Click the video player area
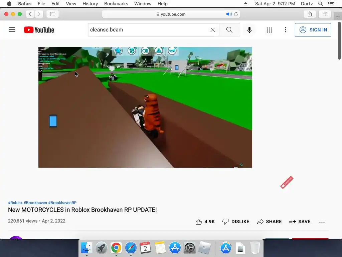 [x=145, y=107]
